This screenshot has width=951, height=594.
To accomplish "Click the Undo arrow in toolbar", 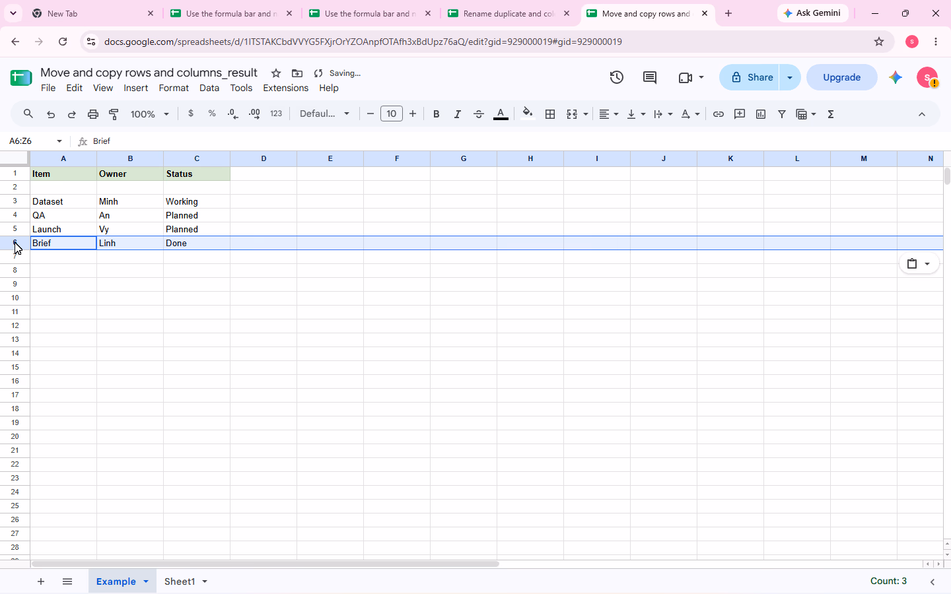I will (51, 114).
